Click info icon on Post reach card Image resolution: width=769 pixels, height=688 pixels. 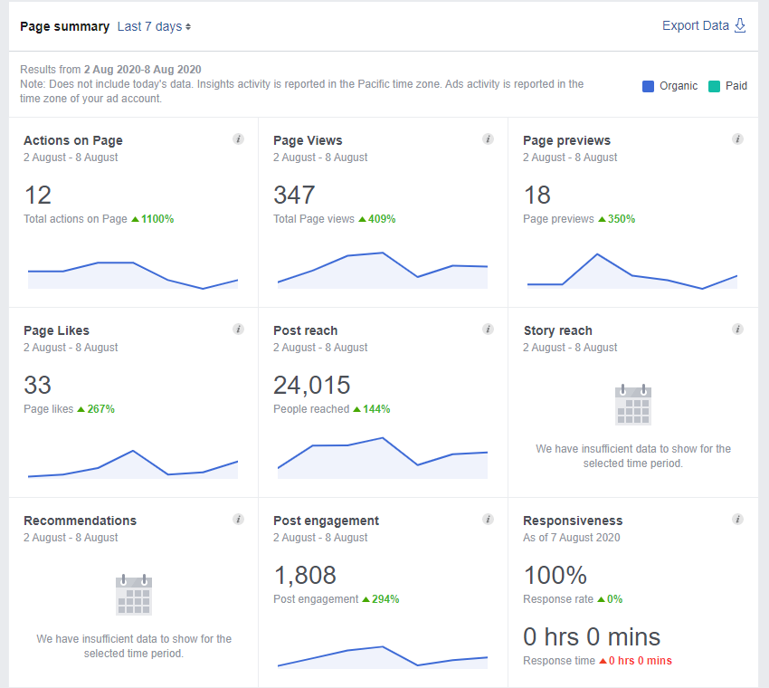488,330
